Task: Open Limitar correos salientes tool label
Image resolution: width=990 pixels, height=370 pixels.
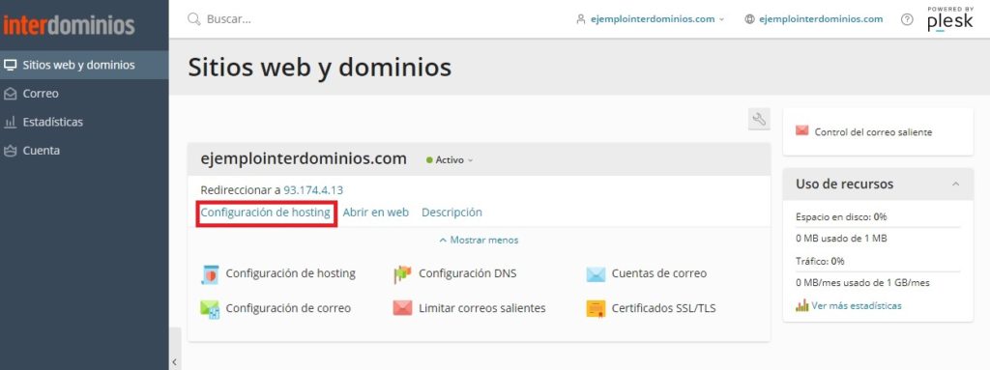Action: click(x=481, y=309)
